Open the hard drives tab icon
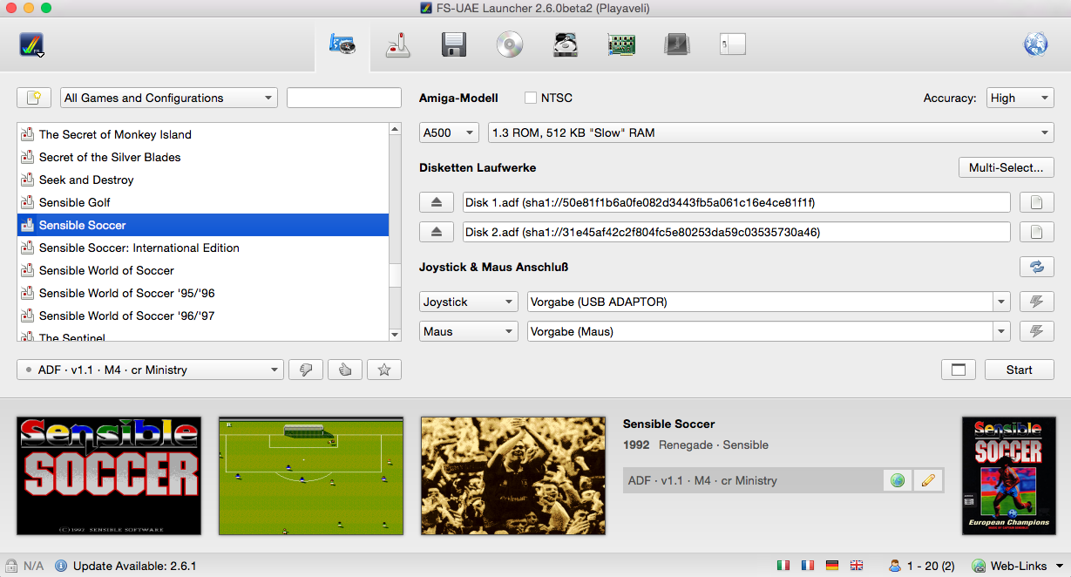Viewport: 1071px width, 577px height. tap(566, 44)
